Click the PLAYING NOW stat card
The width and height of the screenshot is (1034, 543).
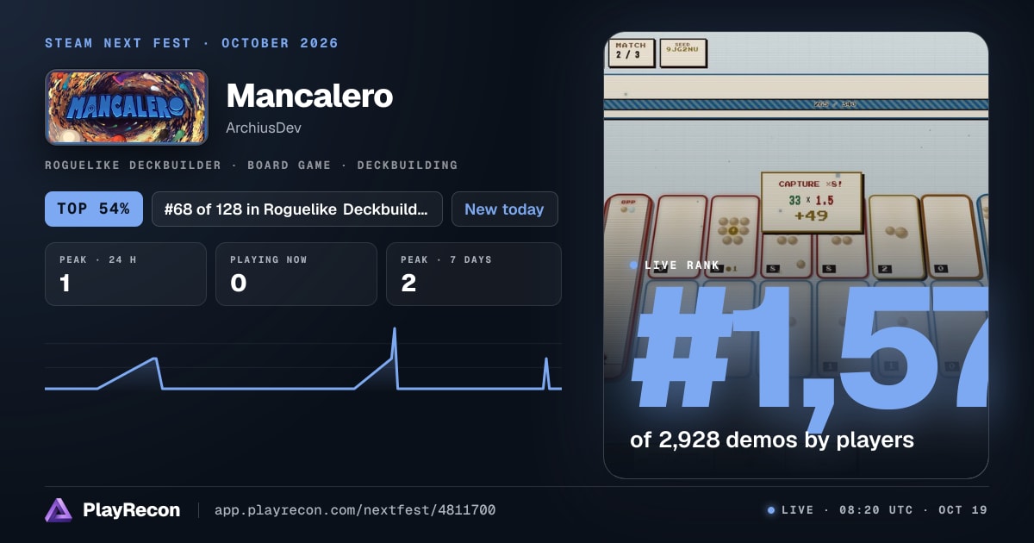pyautogui.click(x=296, y=274)
